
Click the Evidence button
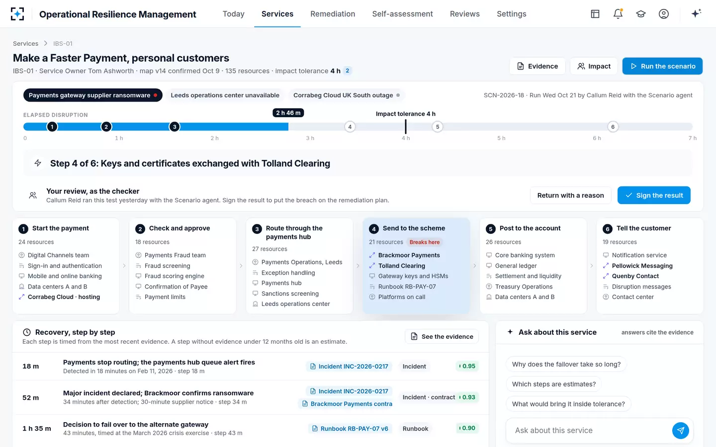click(x=537, y=66)
